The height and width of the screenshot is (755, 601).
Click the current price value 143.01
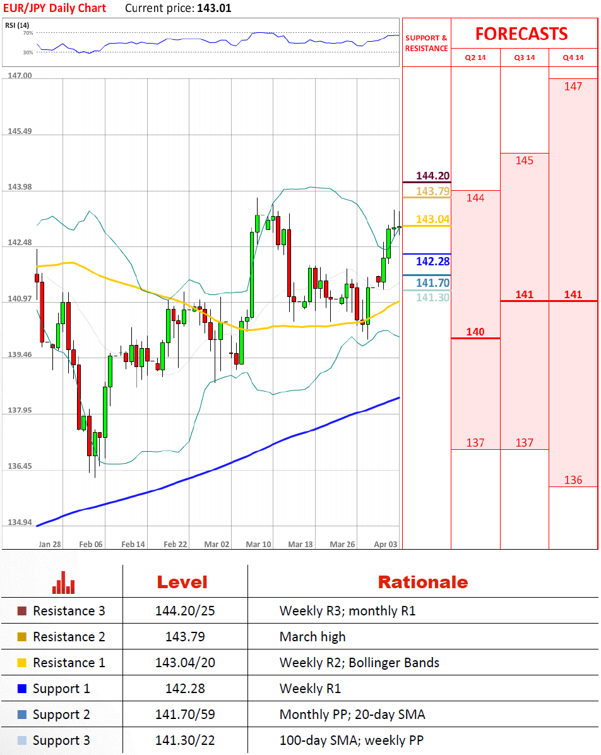[214, 8]
